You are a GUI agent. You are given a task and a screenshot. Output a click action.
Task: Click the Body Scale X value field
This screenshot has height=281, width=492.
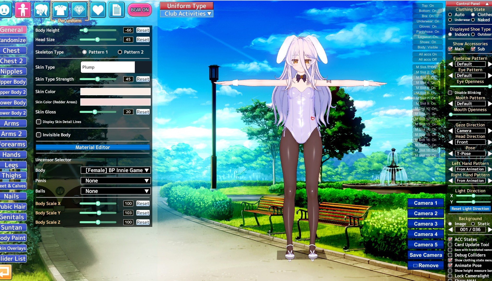[128, 203]
